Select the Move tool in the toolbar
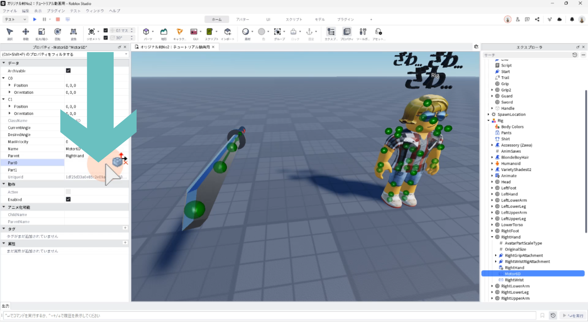Screen dimensions: 588x331 [26, 32]
